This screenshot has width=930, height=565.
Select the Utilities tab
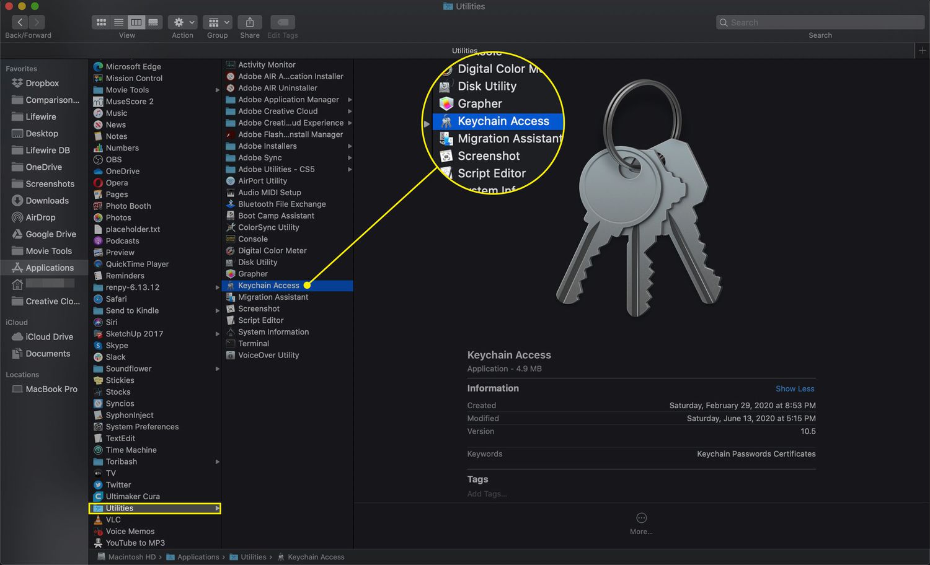coord(464,51)
